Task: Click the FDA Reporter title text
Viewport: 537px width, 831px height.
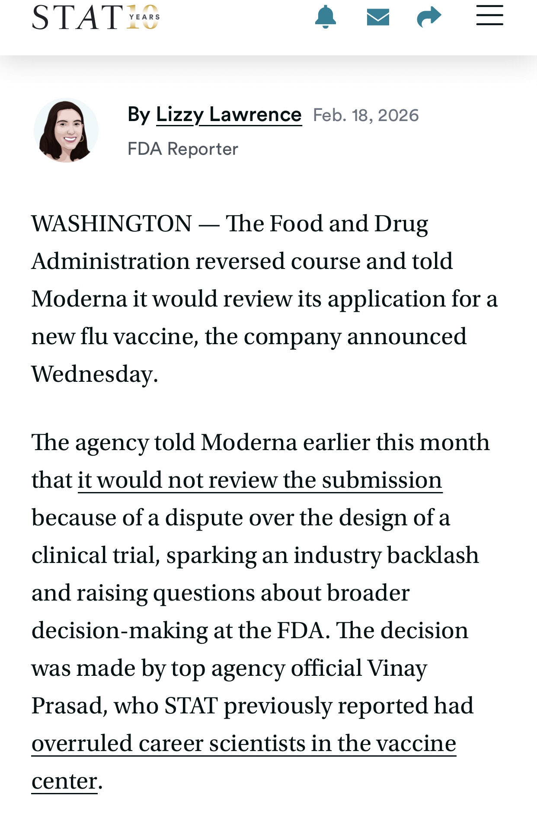Action: coord(183,149)
